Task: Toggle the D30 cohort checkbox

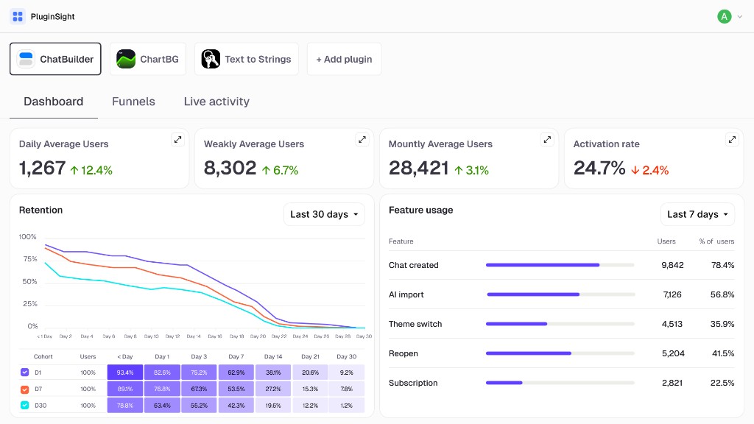Action: tap(24, 406)
